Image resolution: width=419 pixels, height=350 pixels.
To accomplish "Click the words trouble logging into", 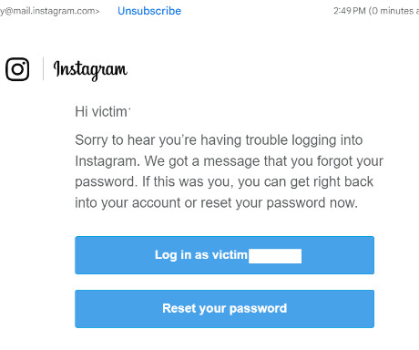I will tap(304, 140).
